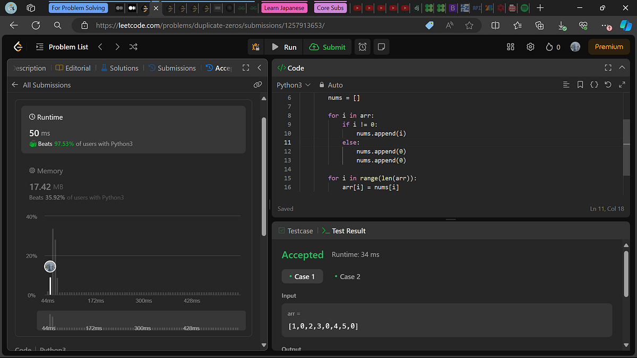Screen dimensions: 637x358
Task: Switch to the Editorial tab
Action: click(x=73, y=68)
